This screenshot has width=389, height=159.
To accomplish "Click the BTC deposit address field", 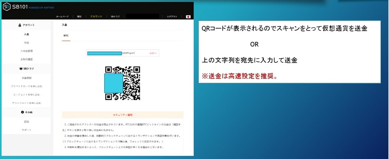I will (x=123, y=53).
